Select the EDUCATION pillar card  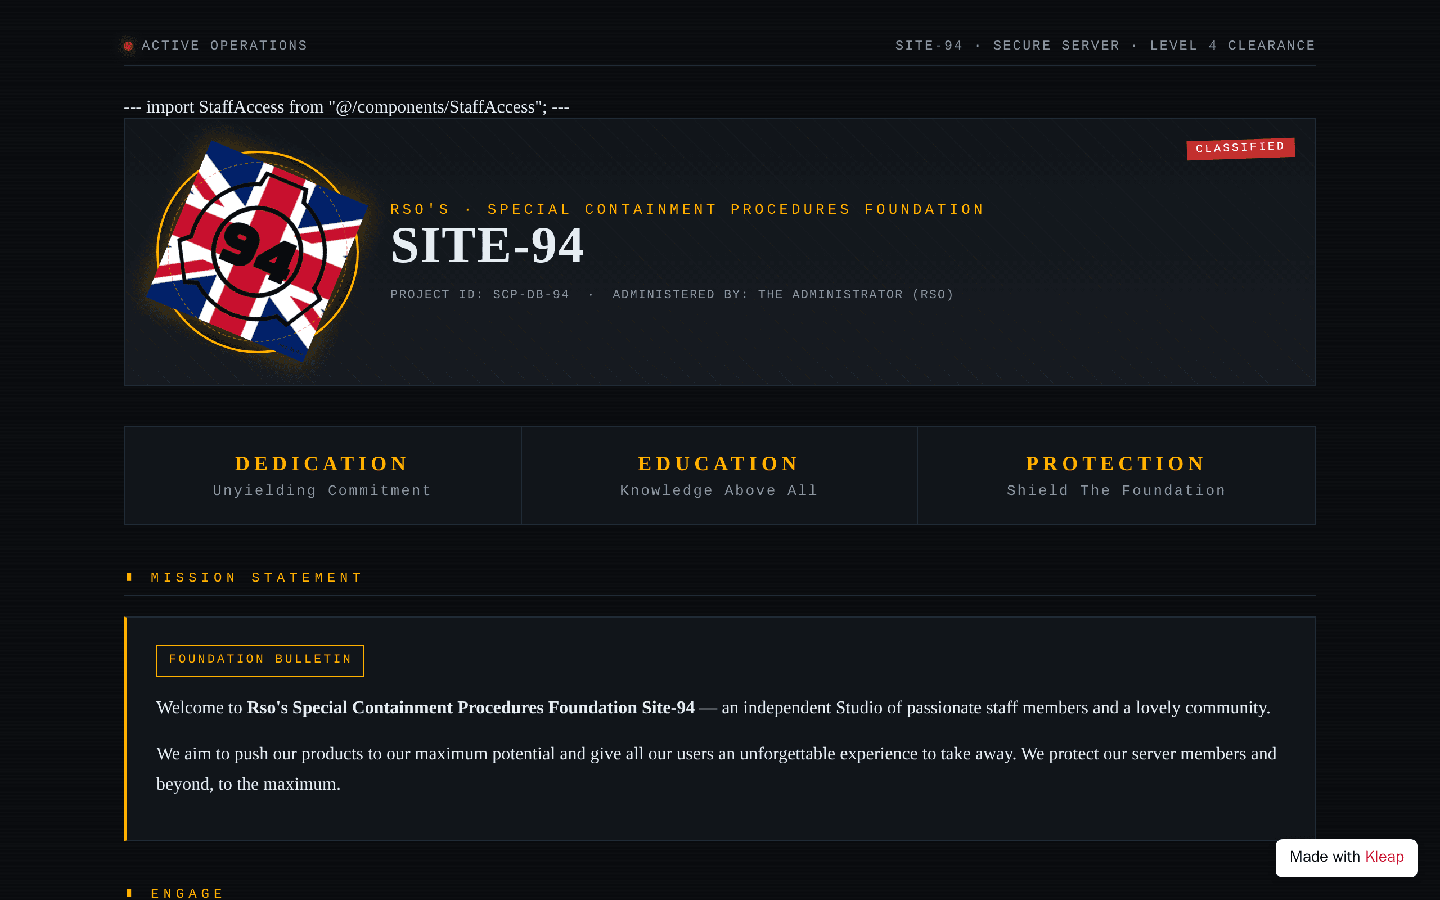point(719,476)
